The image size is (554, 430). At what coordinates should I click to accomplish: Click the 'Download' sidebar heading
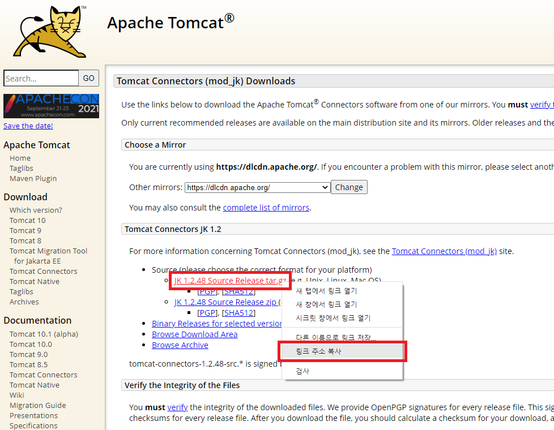click(x=25, y=197)
